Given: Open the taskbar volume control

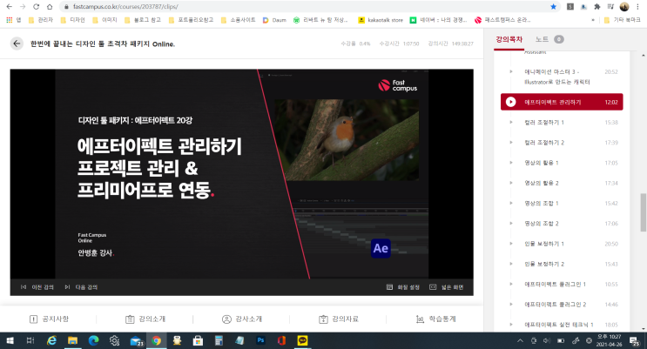Looking at the screenshot, I should 547,341.
